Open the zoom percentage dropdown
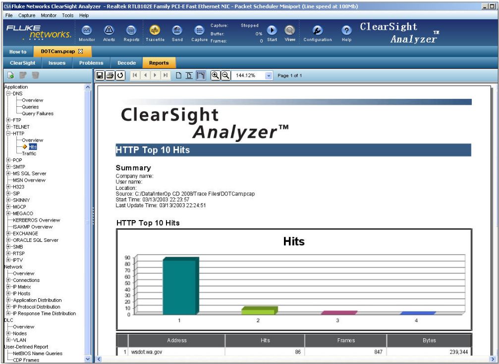Viewport: 499px width, 364px height. [269, 76]
